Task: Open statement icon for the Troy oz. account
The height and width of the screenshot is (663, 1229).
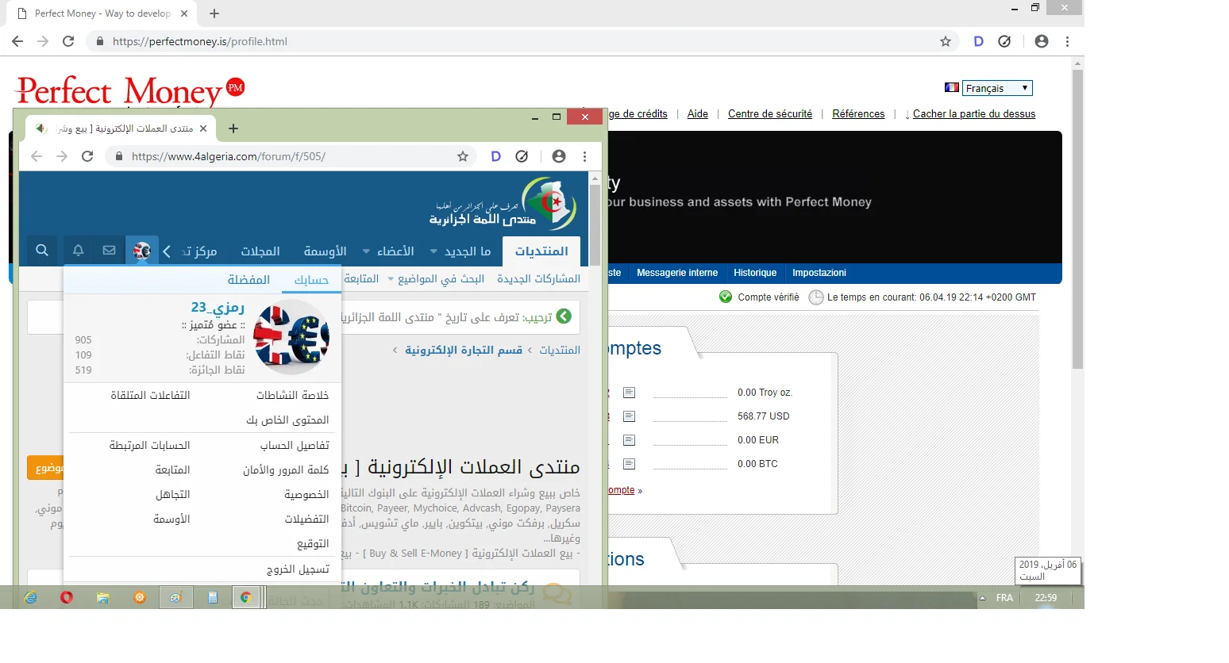Action: pyautogui.click(x=630, y=393)
